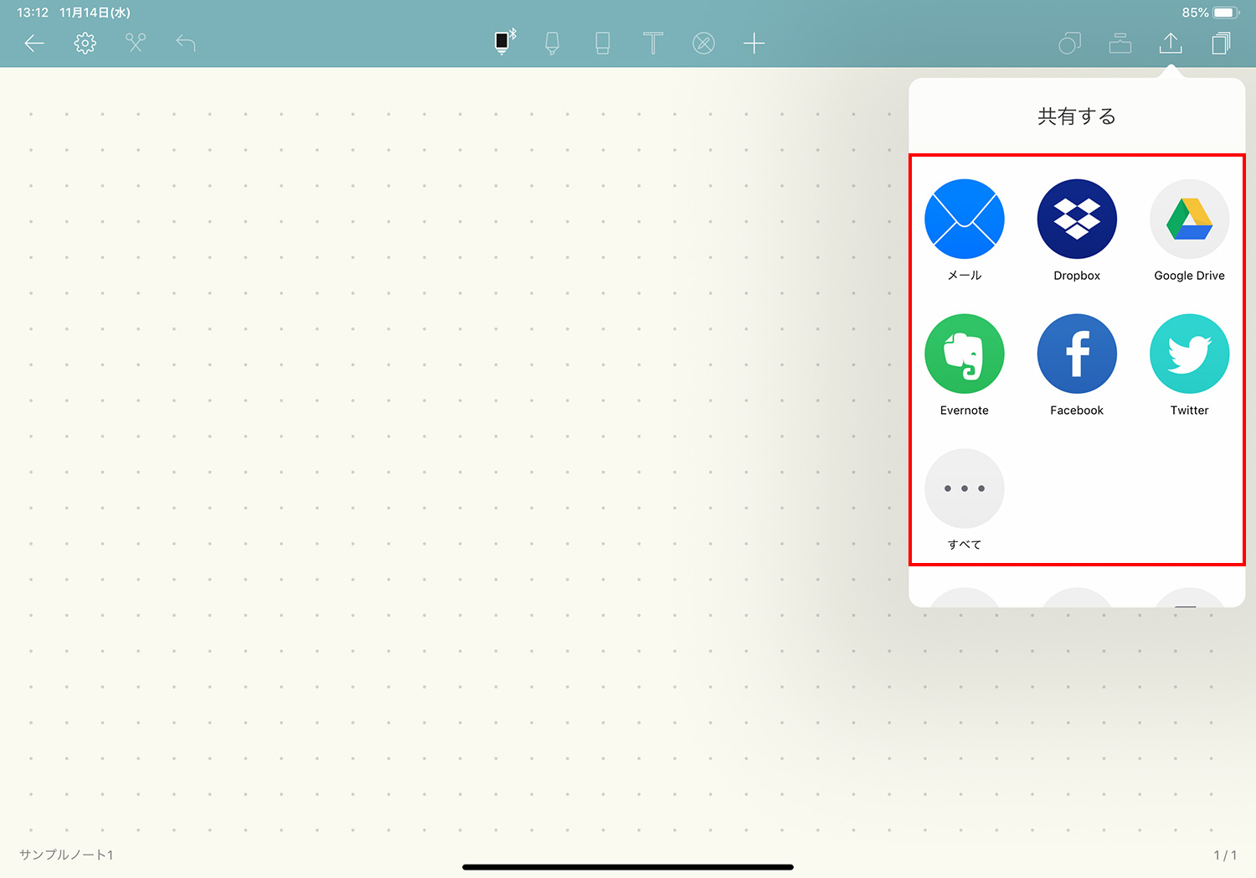Tap the crossed-circle tool icon
The width and height of the screenshot is (1256, 878).
coord(703,44)
